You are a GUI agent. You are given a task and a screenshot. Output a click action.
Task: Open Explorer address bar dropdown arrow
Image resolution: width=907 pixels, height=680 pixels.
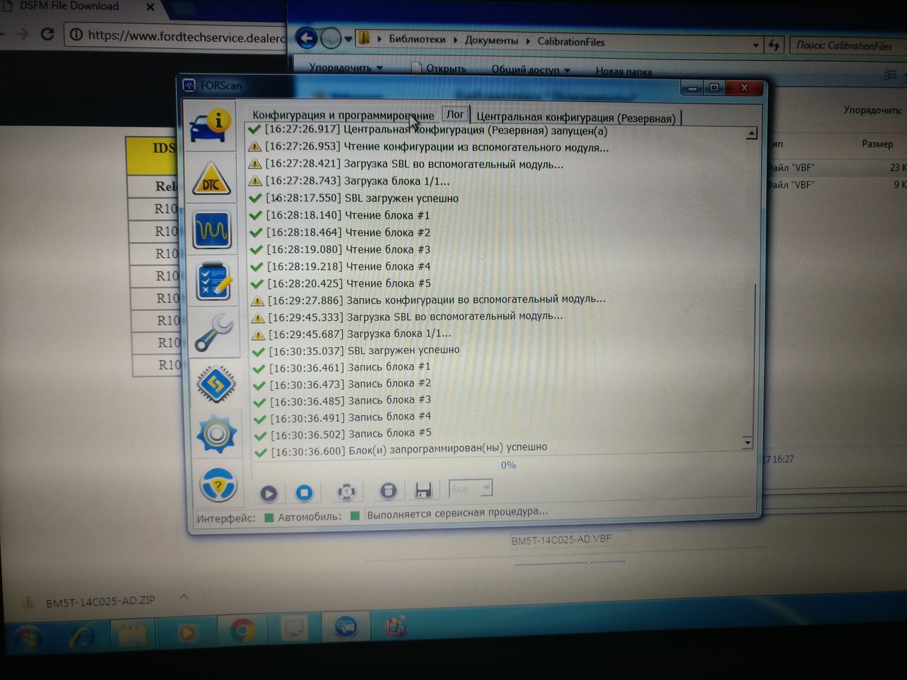point(756,45)
